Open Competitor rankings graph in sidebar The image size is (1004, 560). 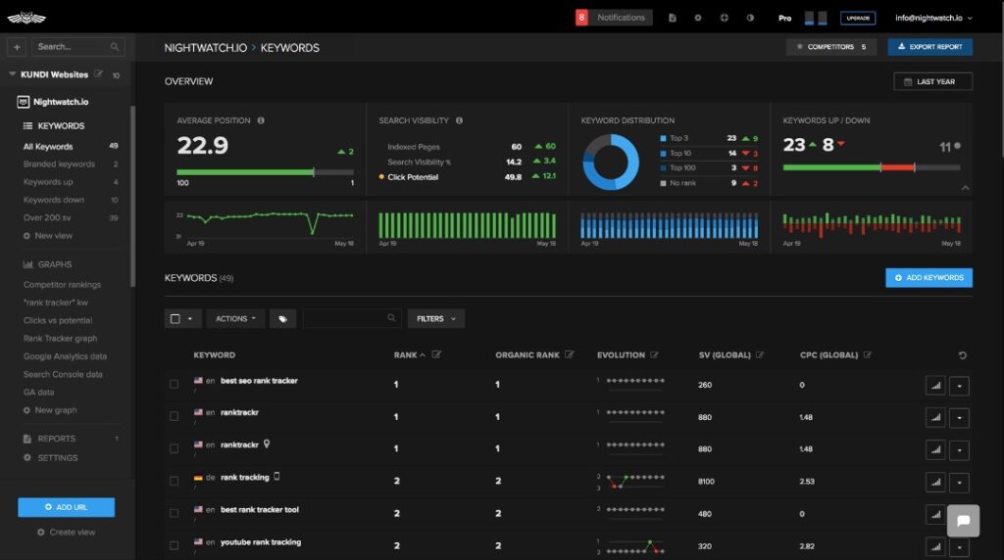62,285
